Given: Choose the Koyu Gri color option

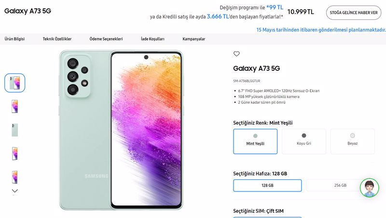Looking at the screenshot, I should [304, 141].
